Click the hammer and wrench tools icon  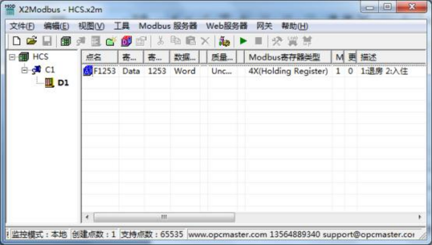tap(277, 41)
